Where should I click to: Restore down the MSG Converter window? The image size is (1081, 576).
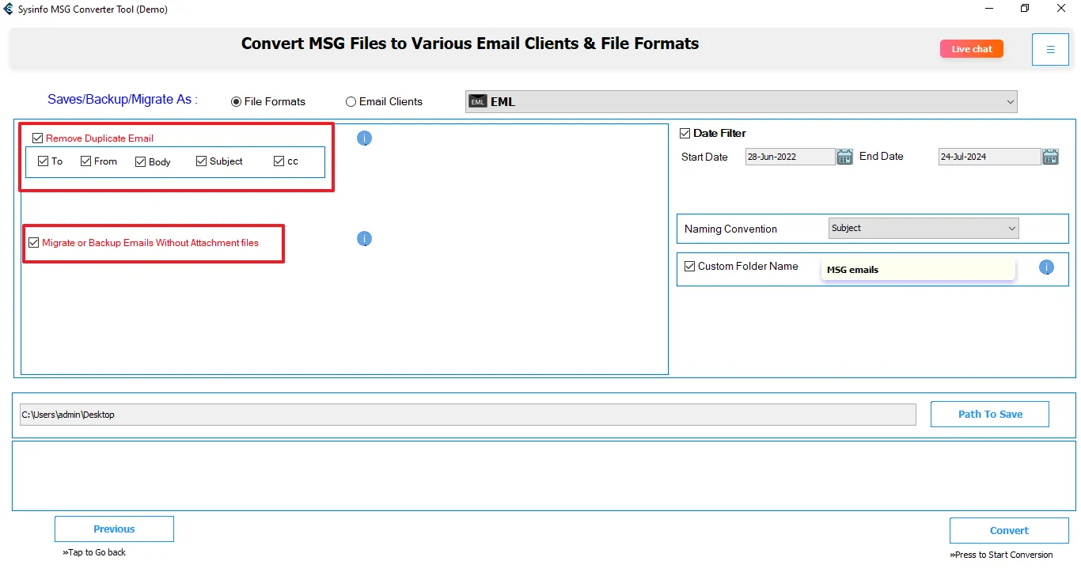pyautogui.click(x=1025, y=9)
